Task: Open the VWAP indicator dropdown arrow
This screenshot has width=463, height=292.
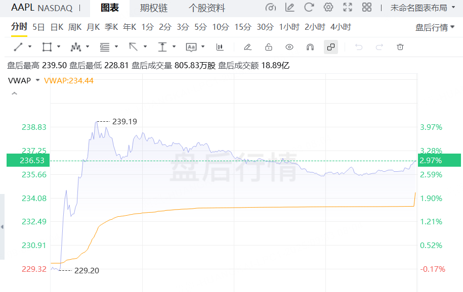Action: [37, 80]
